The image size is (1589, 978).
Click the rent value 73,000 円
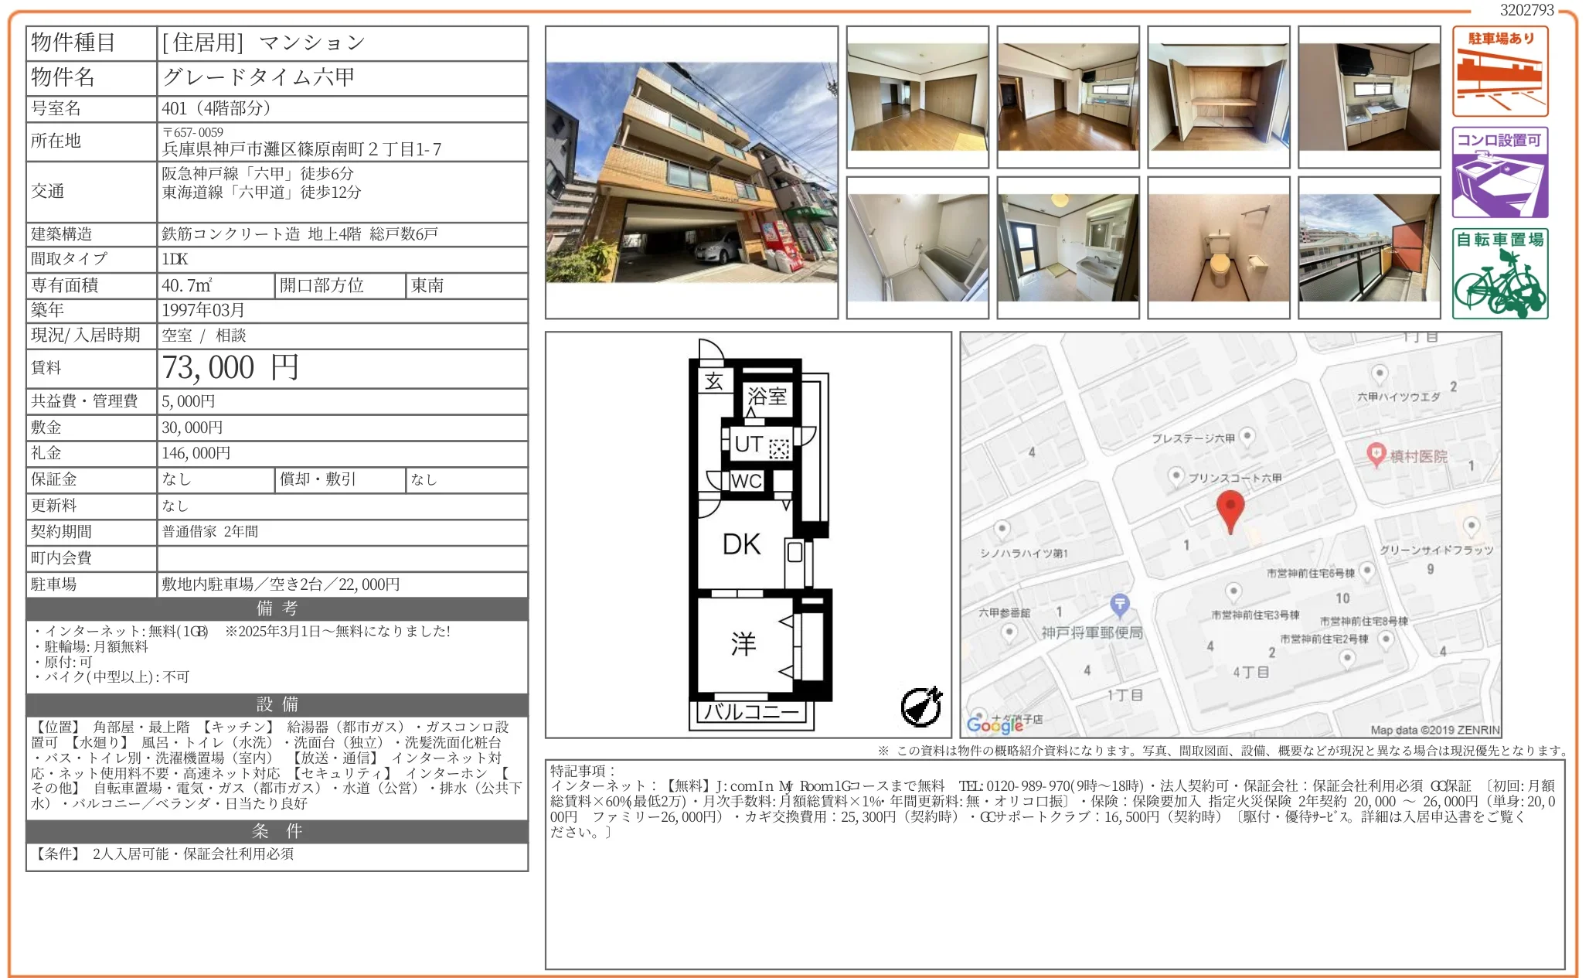(x=230, y=368)
